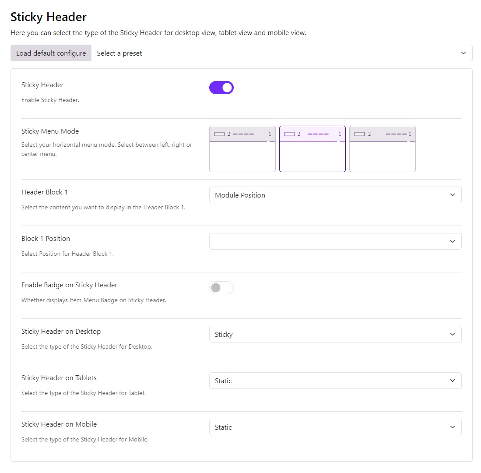Click the chevron arrow of Block 1 Position

tap(453, 241)
